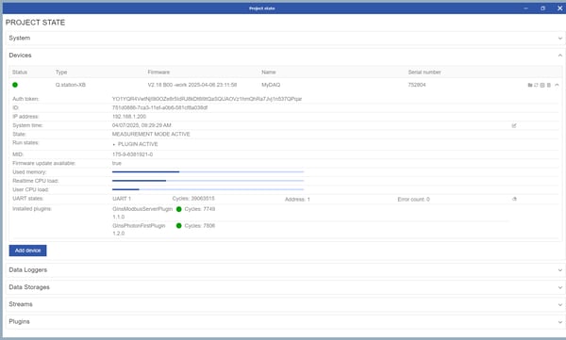Screen dimensions: 566x340
Task: Click the square settings icon in MyDAQ row
Action: 542,85
